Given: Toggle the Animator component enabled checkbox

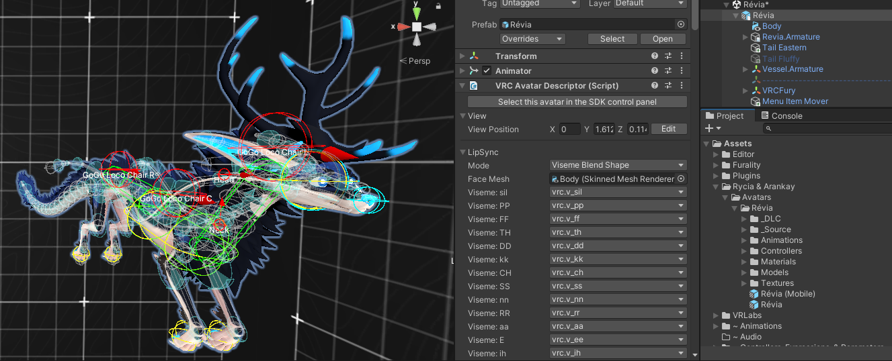Looking at the screenshot, I should click(x=487, y=71).
